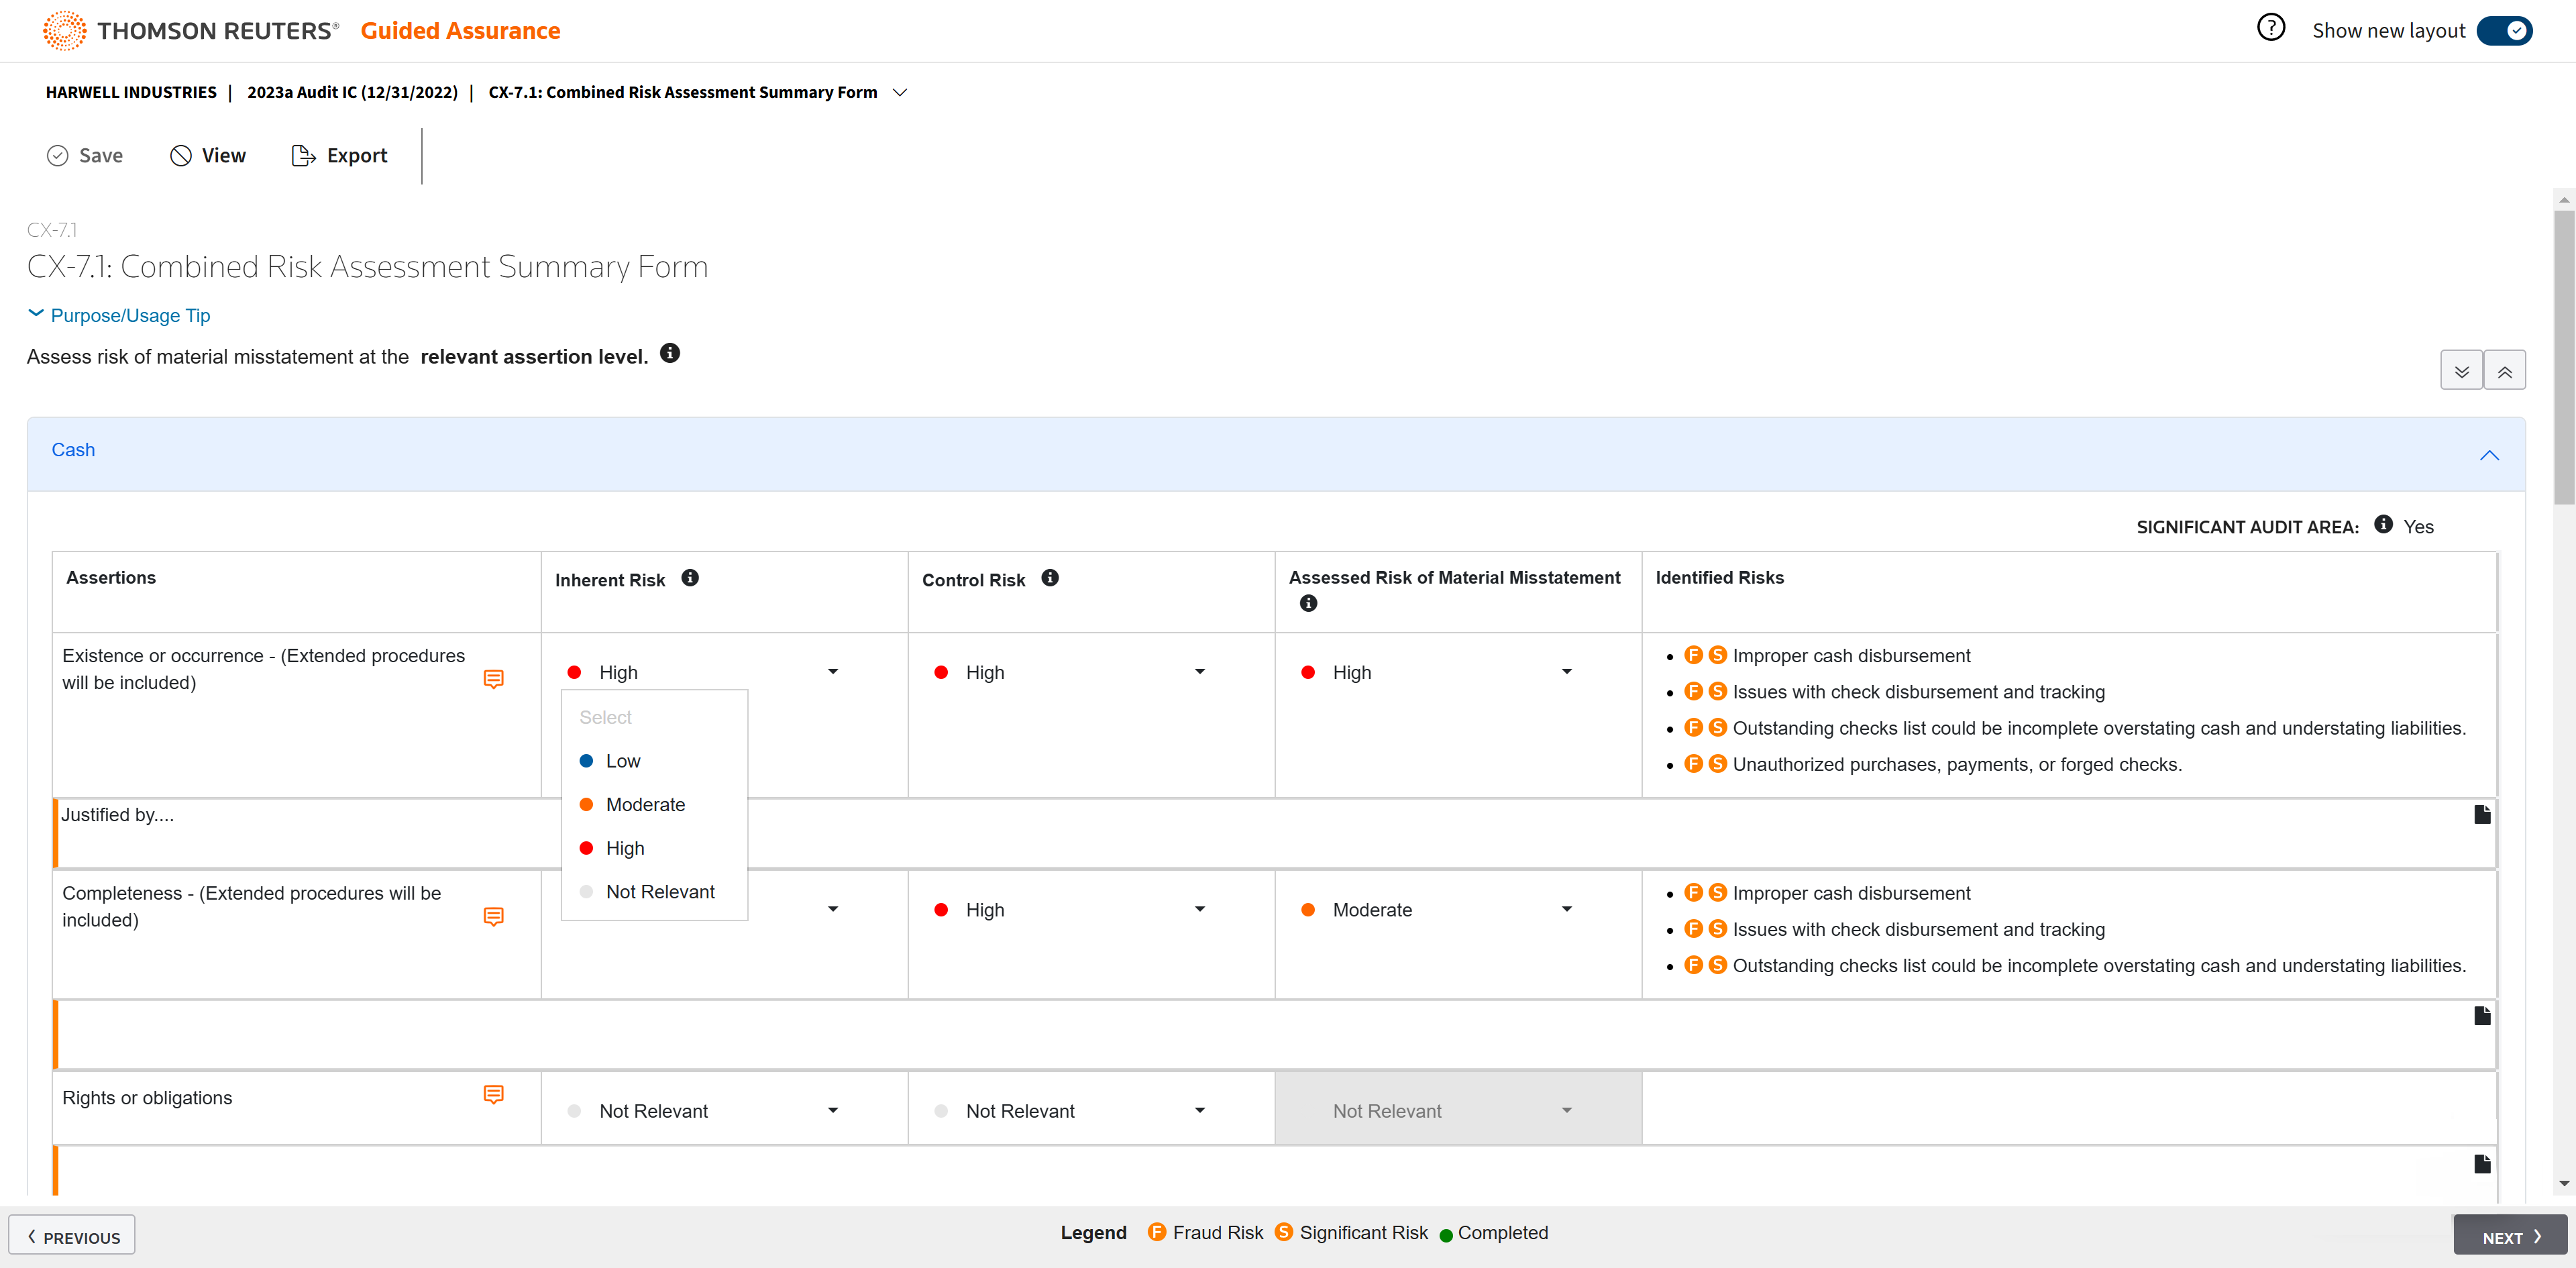Expand all sections with double-down chevron
Image resolution: width=2576 pixels, height=1268 pixels.
point(2461,371)
